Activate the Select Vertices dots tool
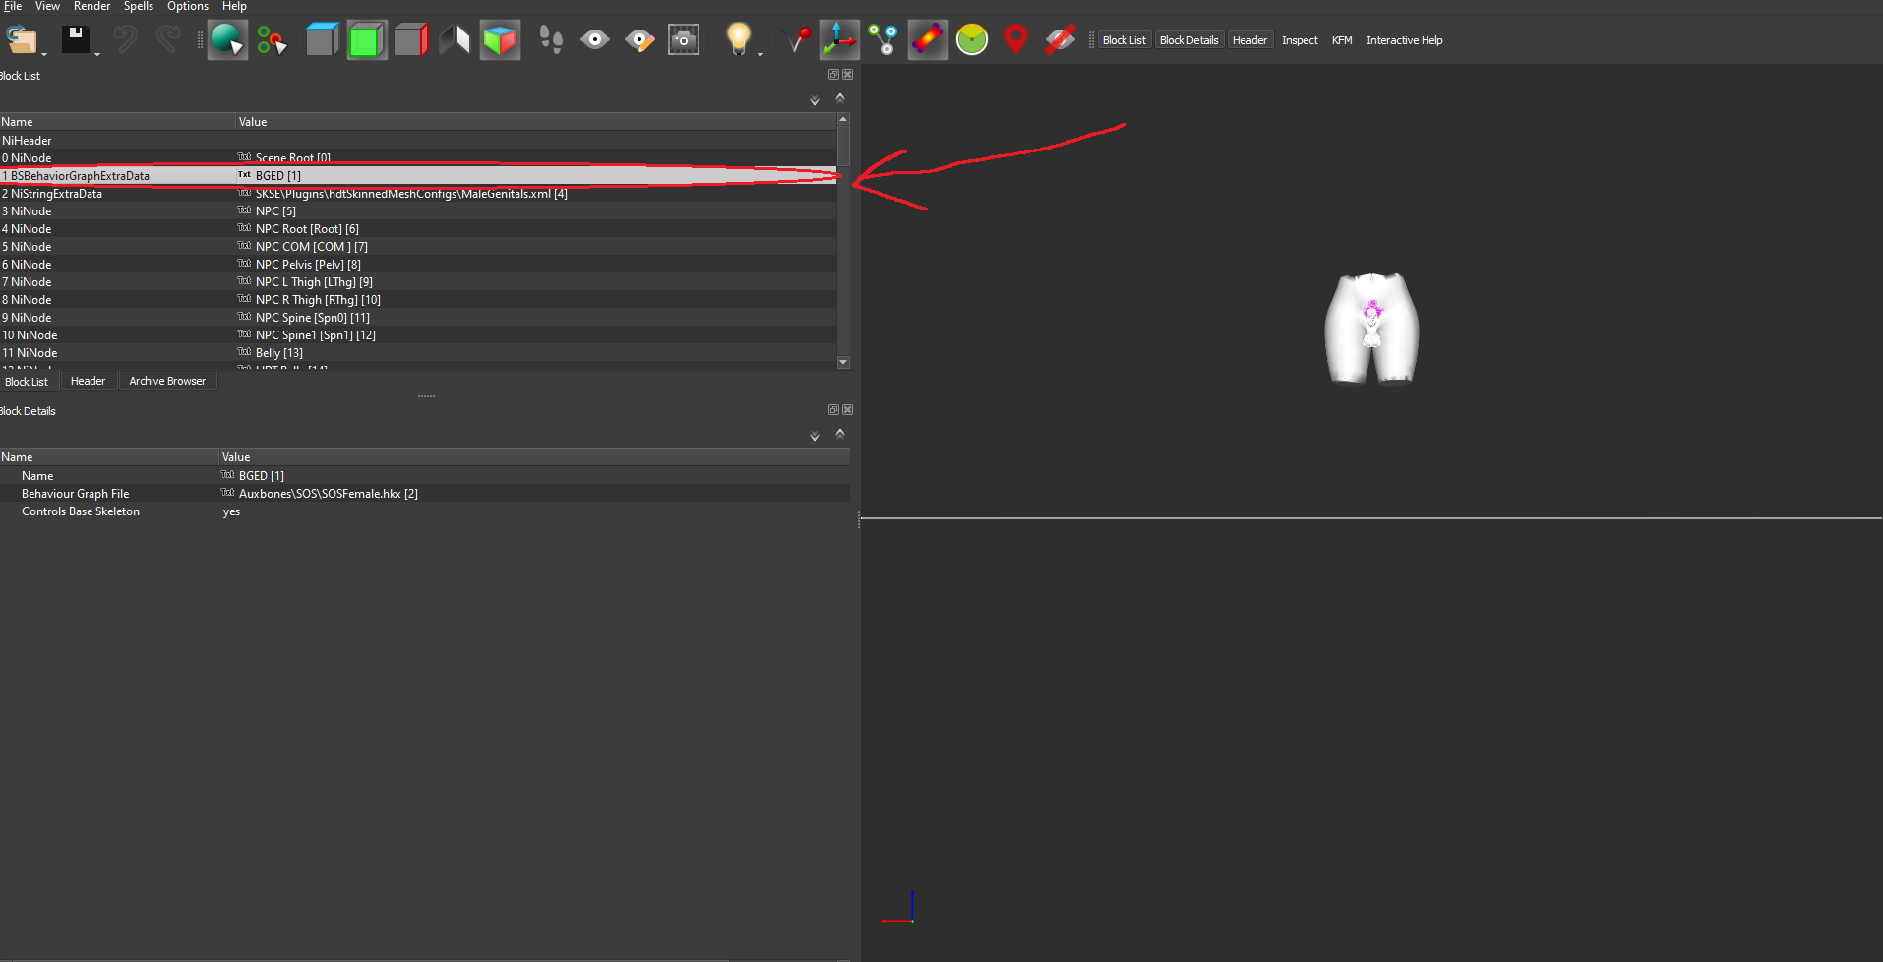 [272, 40]
